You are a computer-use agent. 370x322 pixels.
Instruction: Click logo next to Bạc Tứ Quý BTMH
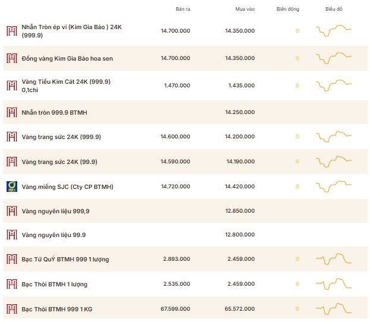coord(12,259)
